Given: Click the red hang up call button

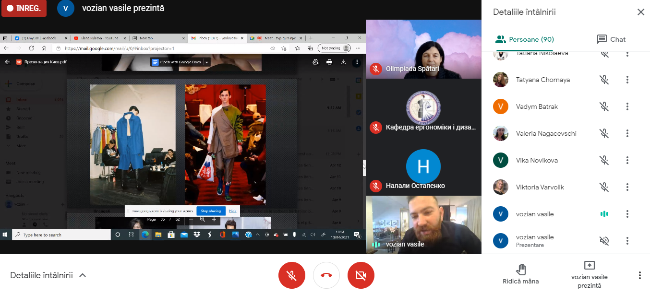Looking at the screenshot, I should click(x=326, y=275).
